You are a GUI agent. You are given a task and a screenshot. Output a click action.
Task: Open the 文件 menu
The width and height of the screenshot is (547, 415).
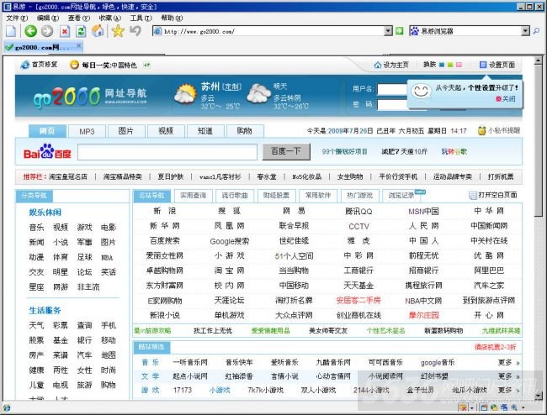click(17, 18)
